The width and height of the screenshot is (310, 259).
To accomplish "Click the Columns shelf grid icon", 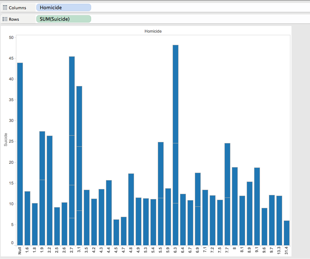I will pos(5,7).
